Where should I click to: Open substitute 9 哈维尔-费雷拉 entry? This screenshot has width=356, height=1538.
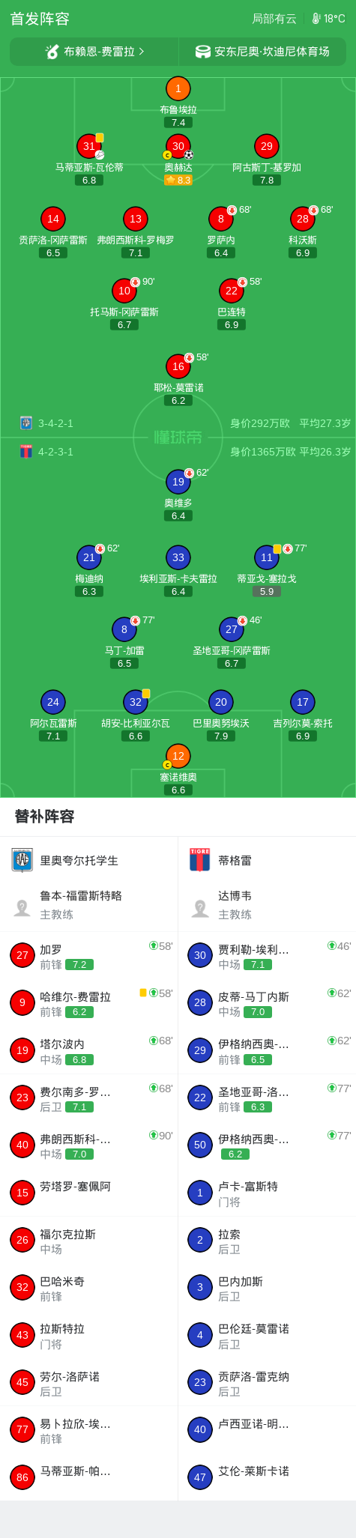tap(89, 1002)
